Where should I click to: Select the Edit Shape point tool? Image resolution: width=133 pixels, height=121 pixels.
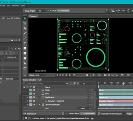25,23
